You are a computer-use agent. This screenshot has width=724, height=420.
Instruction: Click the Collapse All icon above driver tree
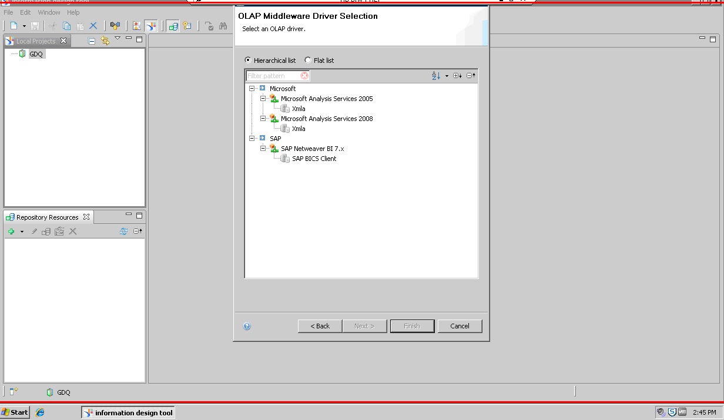[x=470, y=75]
